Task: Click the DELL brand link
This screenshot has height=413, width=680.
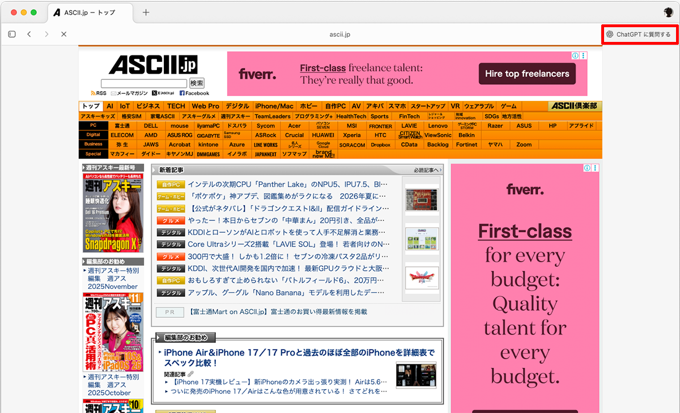Action: tap(151, 126)
